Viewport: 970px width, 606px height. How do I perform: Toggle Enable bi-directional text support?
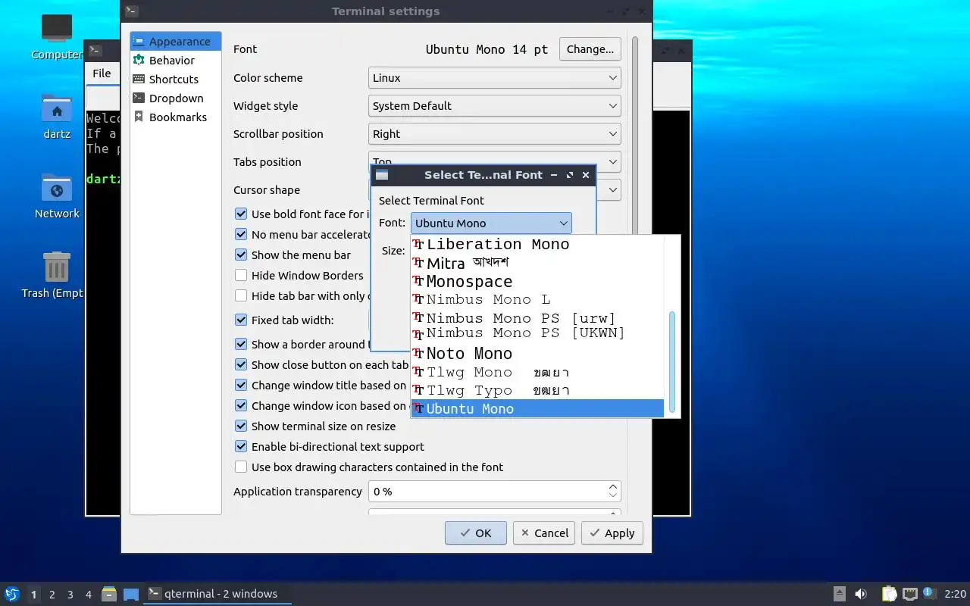coord(241,447)
